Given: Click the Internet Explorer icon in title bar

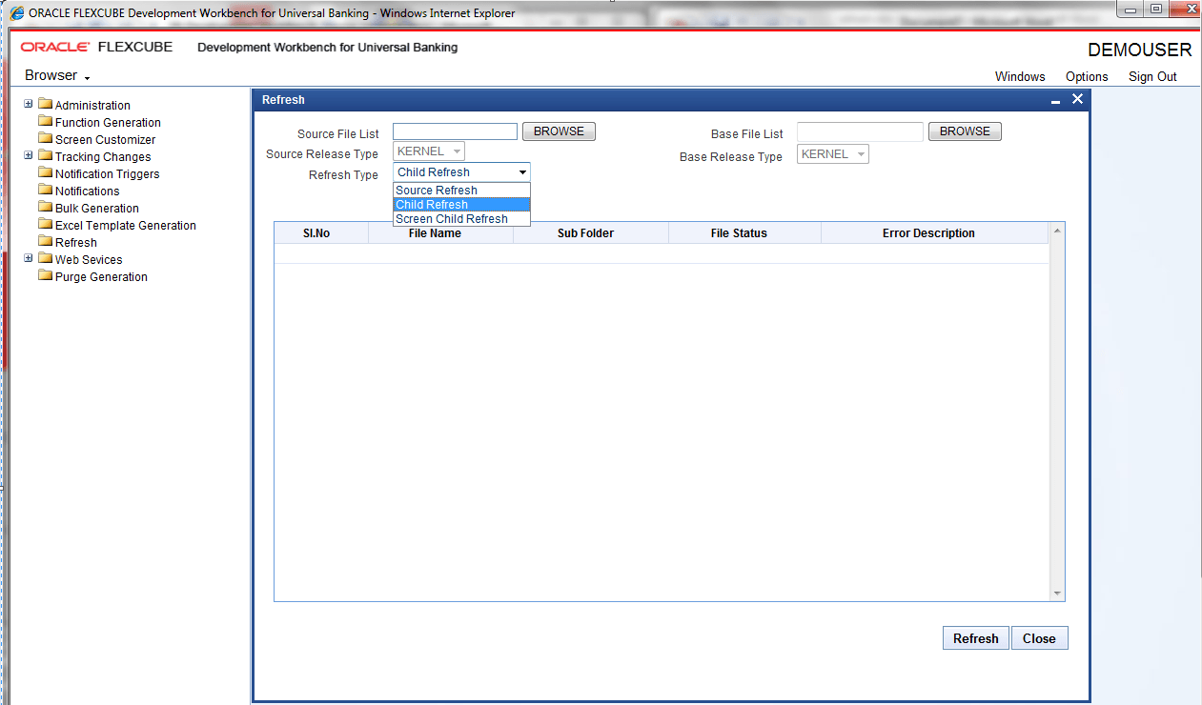Looking at the screenshot, I should [x=16, y=12].
